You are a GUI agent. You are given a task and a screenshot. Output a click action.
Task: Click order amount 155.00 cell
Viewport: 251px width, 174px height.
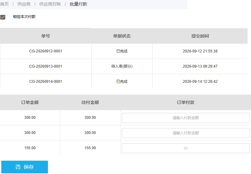[x=30, y=148]
